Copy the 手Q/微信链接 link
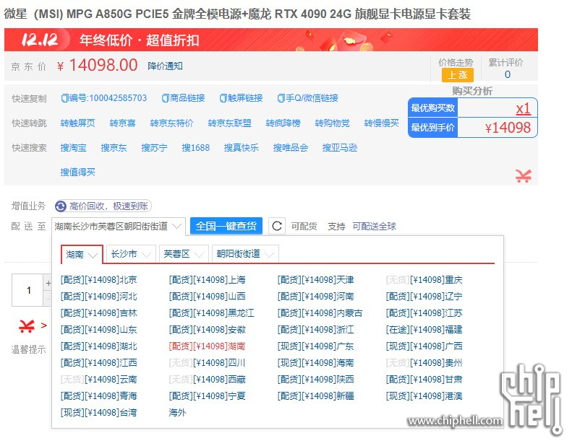Viewport: 572px width, 446px height. 308,98
